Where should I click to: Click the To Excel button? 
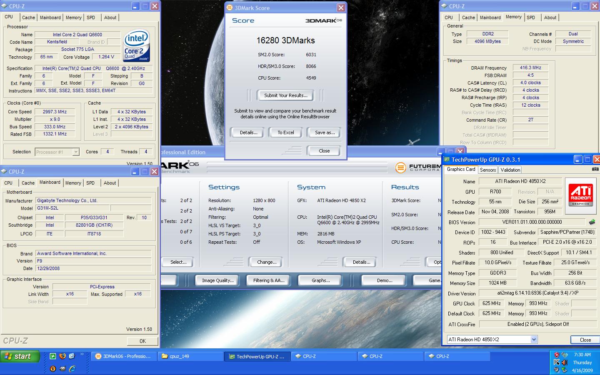tap(286, 132)
